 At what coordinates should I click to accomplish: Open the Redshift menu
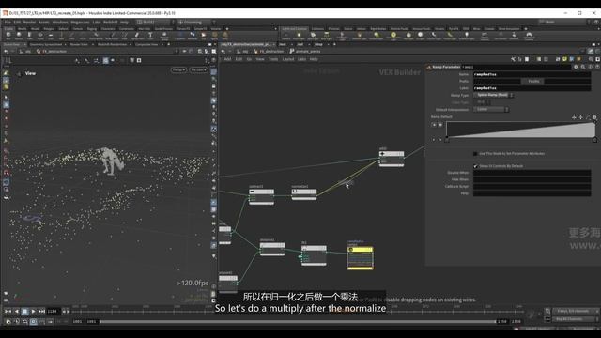(111, 23)
